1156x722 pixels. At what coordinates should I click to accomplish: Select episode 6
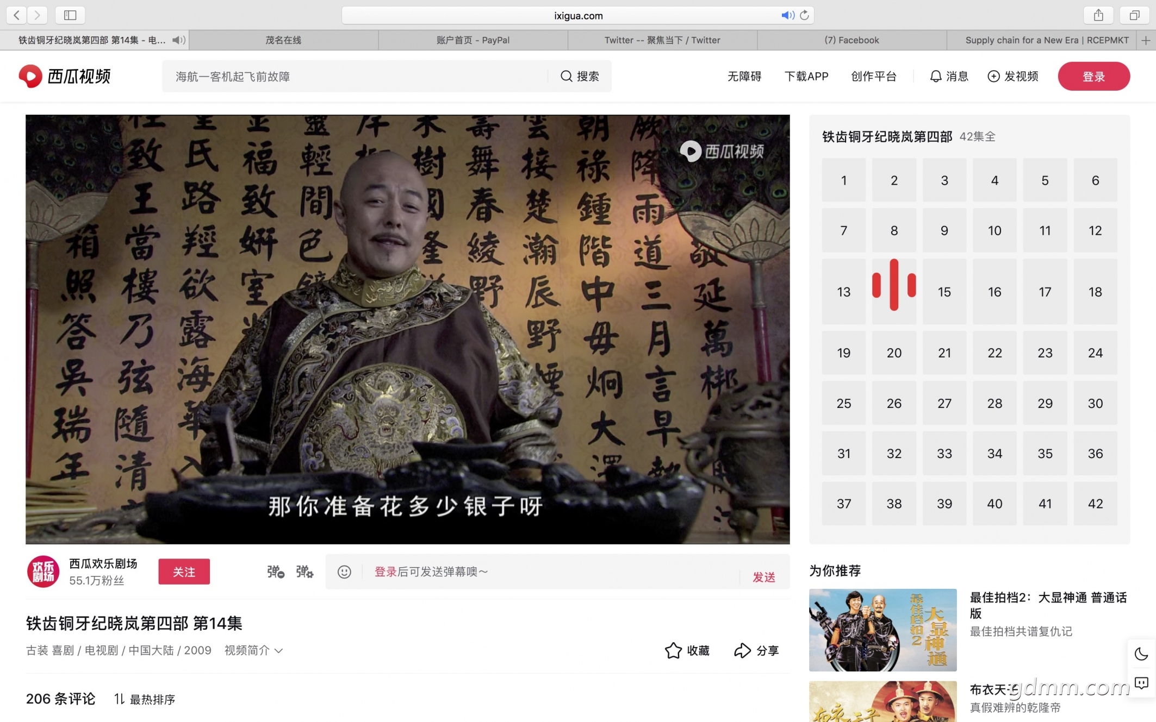click(1095, 180)
